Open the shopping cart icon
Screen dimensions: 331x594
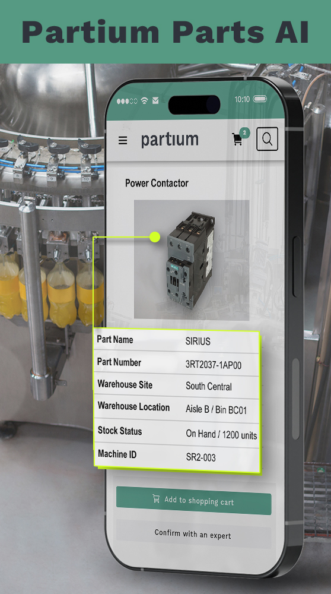237,140
